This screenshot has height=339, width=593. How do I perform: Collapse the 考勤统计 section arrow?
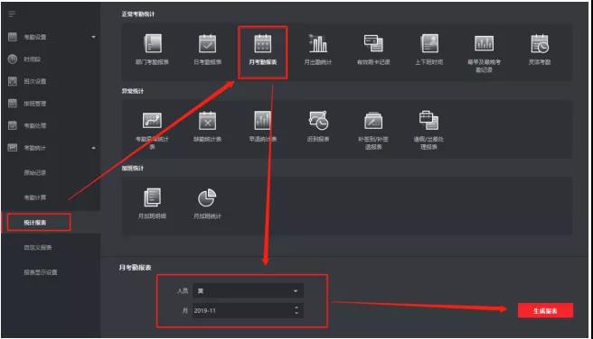click(x=93, y=148)
